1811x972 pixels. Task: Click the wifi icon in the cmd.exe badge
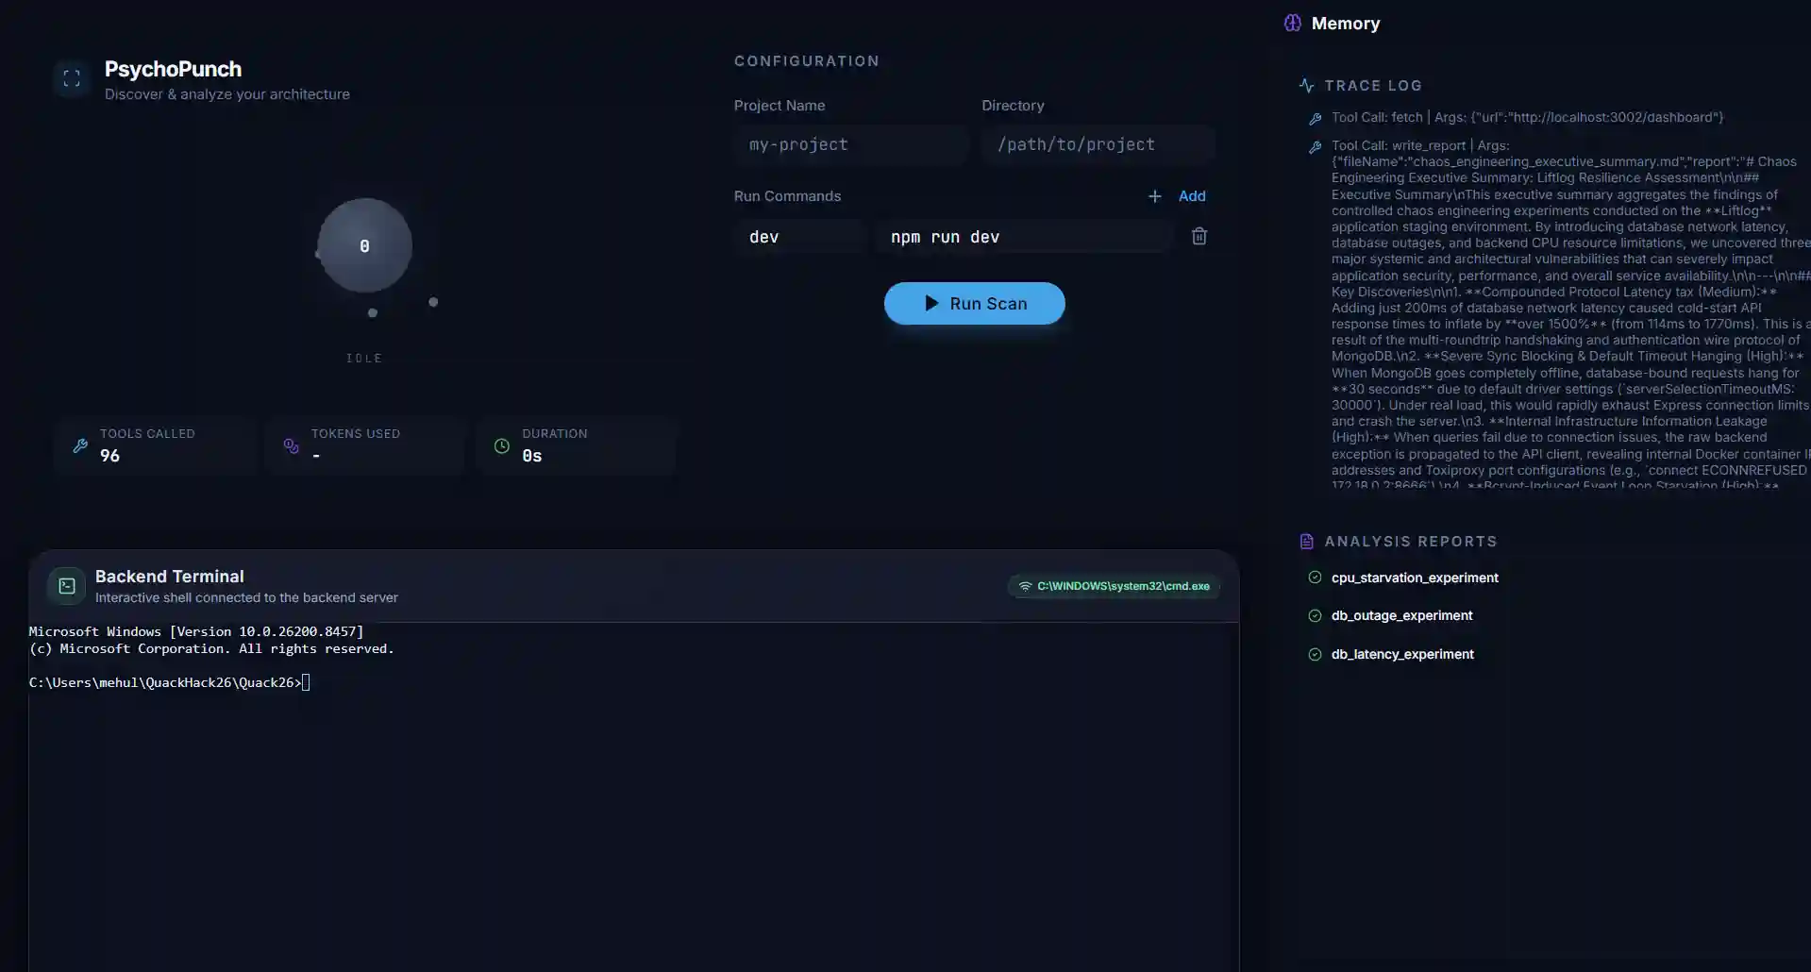coord(1025,586)
